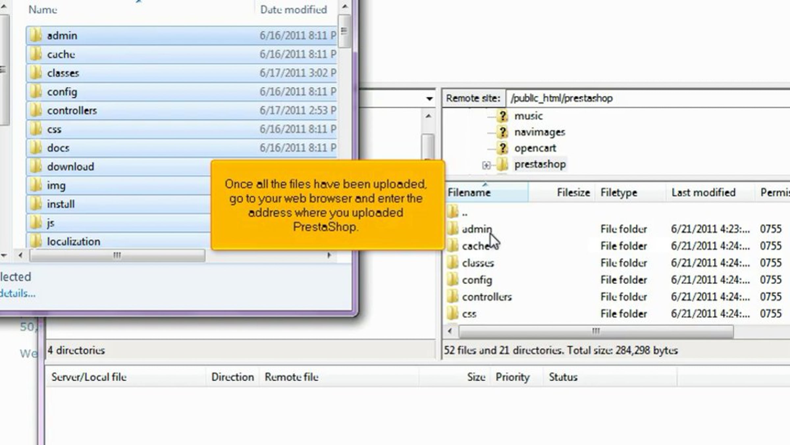
Task: Click the controllers folder icon in remote list
Action: coord(453,297)
